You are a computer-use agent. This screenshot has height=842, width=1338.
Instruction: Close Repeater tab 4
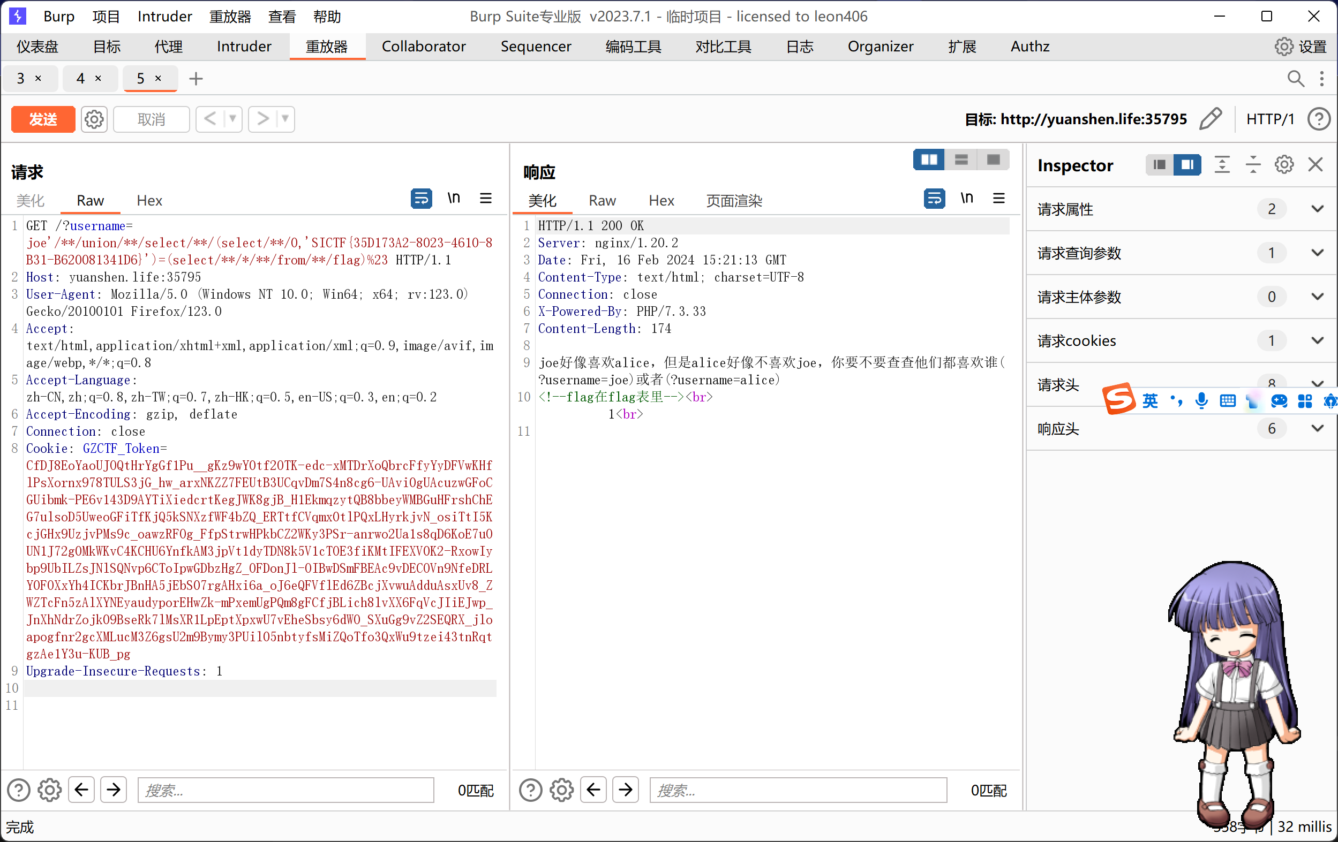[99, 78]
